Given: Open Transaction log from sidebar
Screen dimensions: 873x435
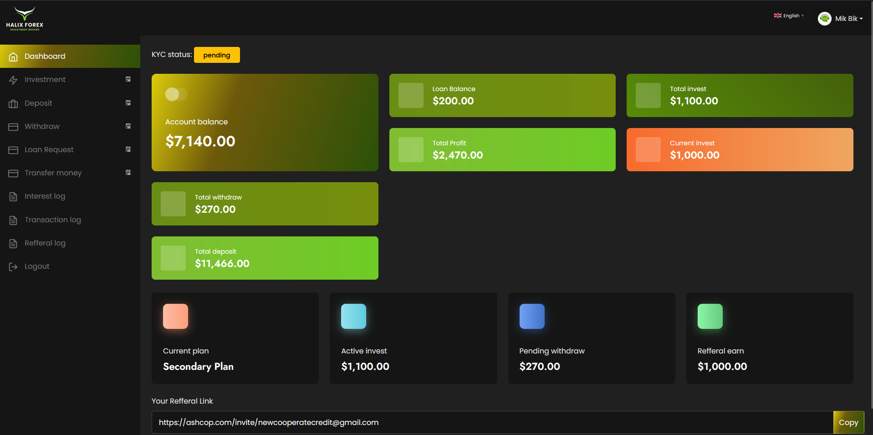Looking at the screenshot, I should click(x=52, y=220).
